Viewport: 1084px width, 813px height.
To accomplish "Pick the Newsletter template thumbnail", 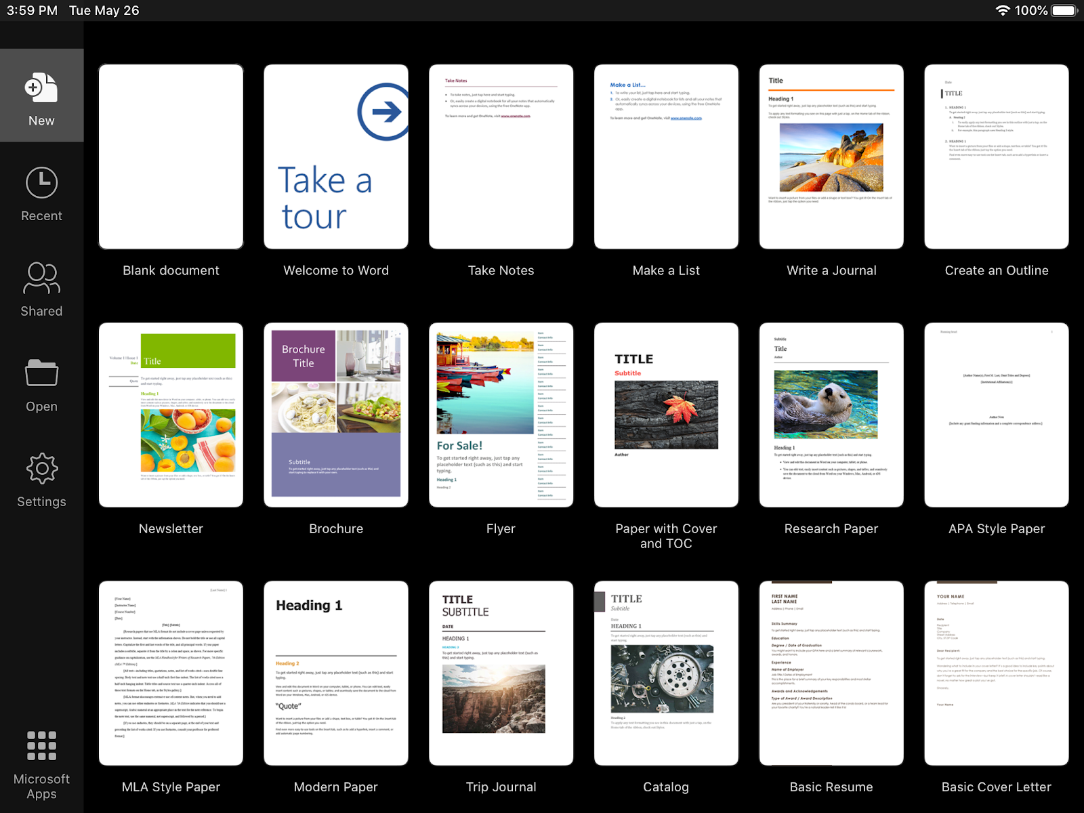I will pos(171,415).
